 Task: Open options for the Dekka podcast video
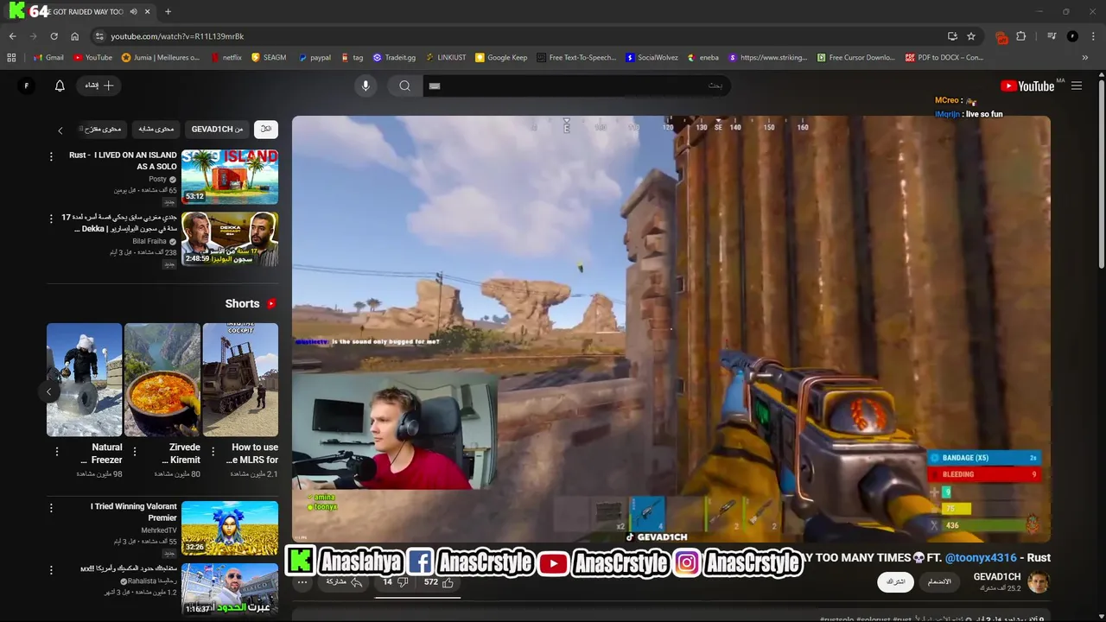coord(51,219)
